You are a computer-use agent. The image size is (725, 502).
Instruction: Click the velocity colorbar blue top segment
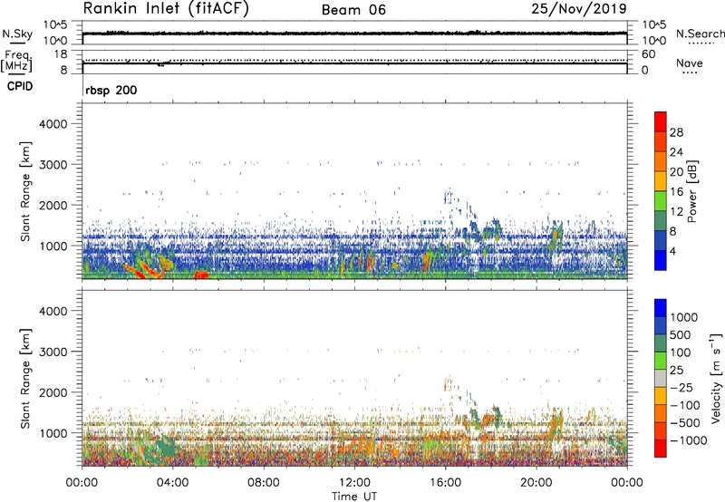pos(661,308)
